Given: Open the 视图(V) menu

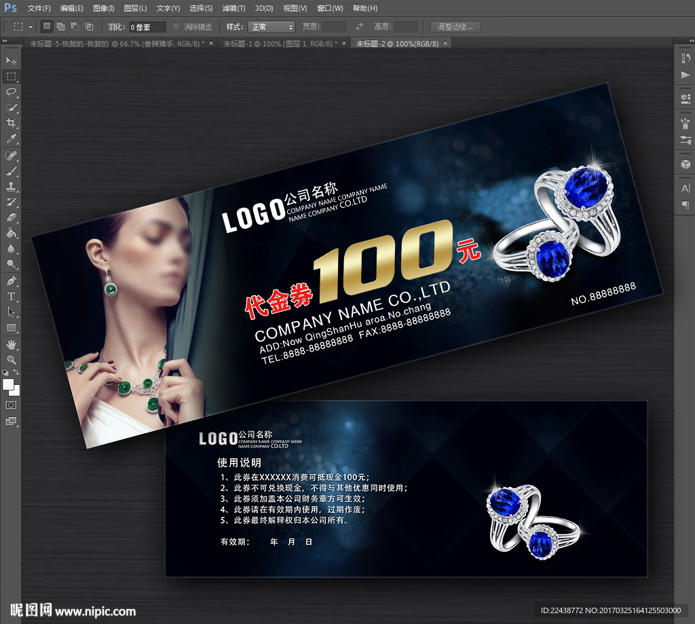Looking at the screenshot, I should [295, 8].
